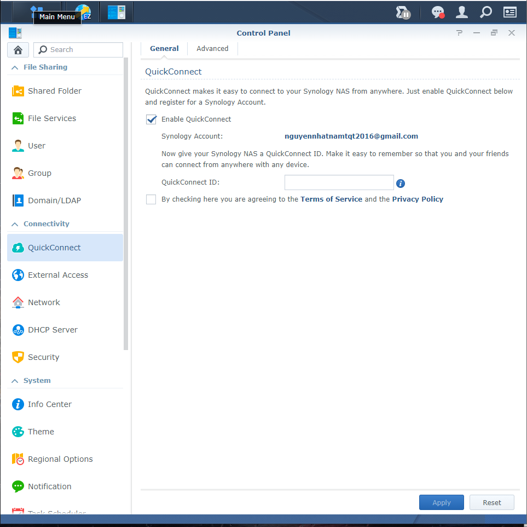Viewport: 527px width, 527px height.
Task: Open the Privacy Policy link
Action: click(418, 199)
